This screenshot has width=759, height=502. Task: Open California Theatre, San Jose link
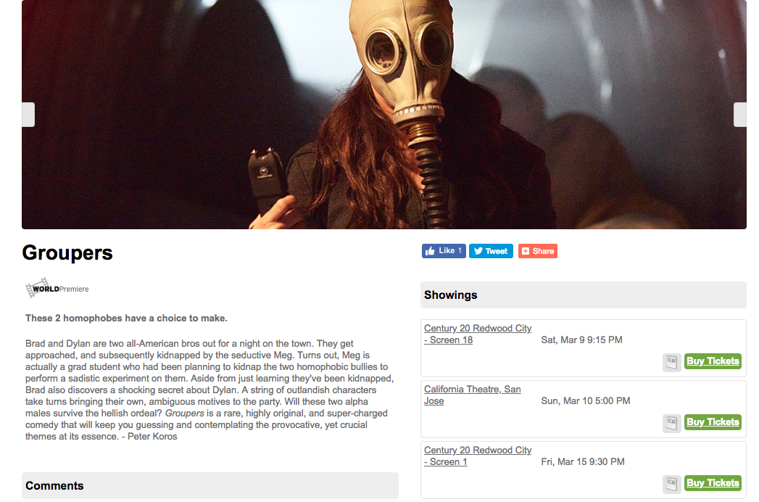coord(472,395)
